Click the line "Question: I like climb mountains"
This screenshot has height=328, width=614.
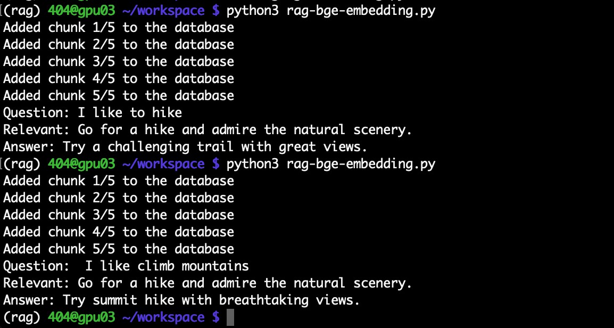126,266
